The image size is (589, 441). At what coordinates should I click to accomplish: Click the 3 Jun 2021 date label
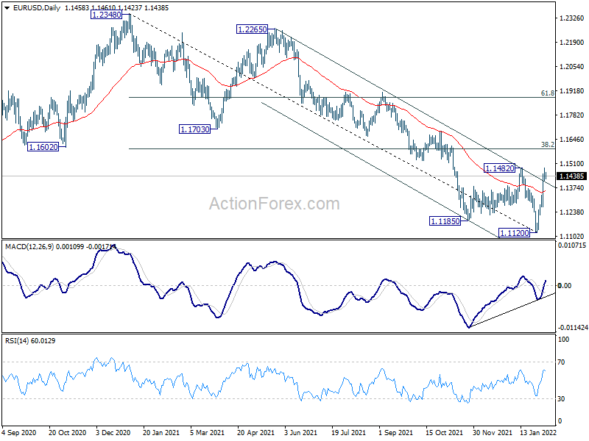[x=300, y=433]
